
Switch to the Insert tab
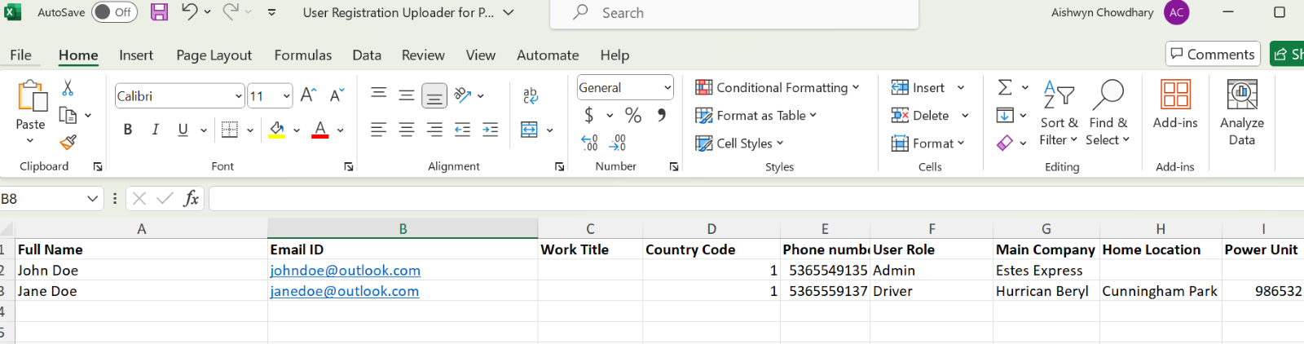point(136,55)
